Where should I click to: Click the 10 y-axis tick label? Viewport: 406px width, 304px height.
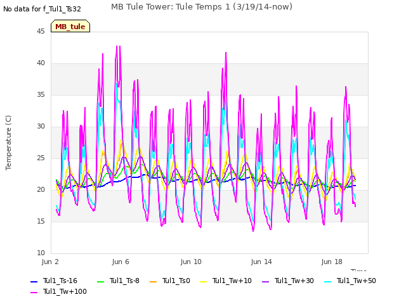[x=41, y=253]
